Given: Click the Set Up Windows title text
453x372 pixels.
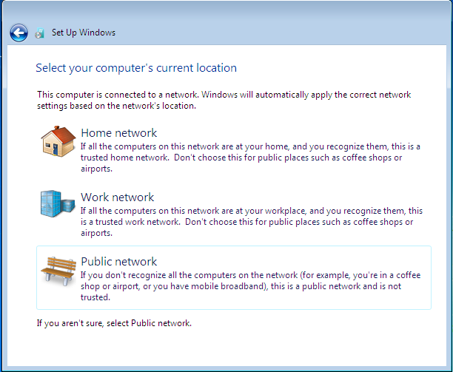Looking at the screenshot, I should [84, 33].
